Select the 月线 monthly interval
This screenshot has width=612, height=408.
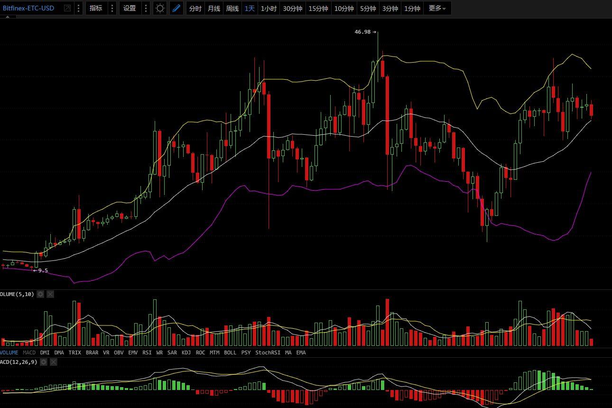[214, 9]
